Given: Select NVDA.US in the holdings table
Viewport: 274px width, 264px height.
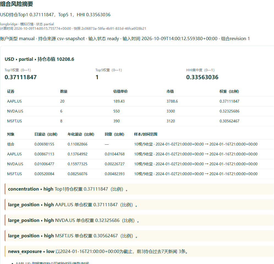Looking at the screenshot, I should tap(15, 111).
